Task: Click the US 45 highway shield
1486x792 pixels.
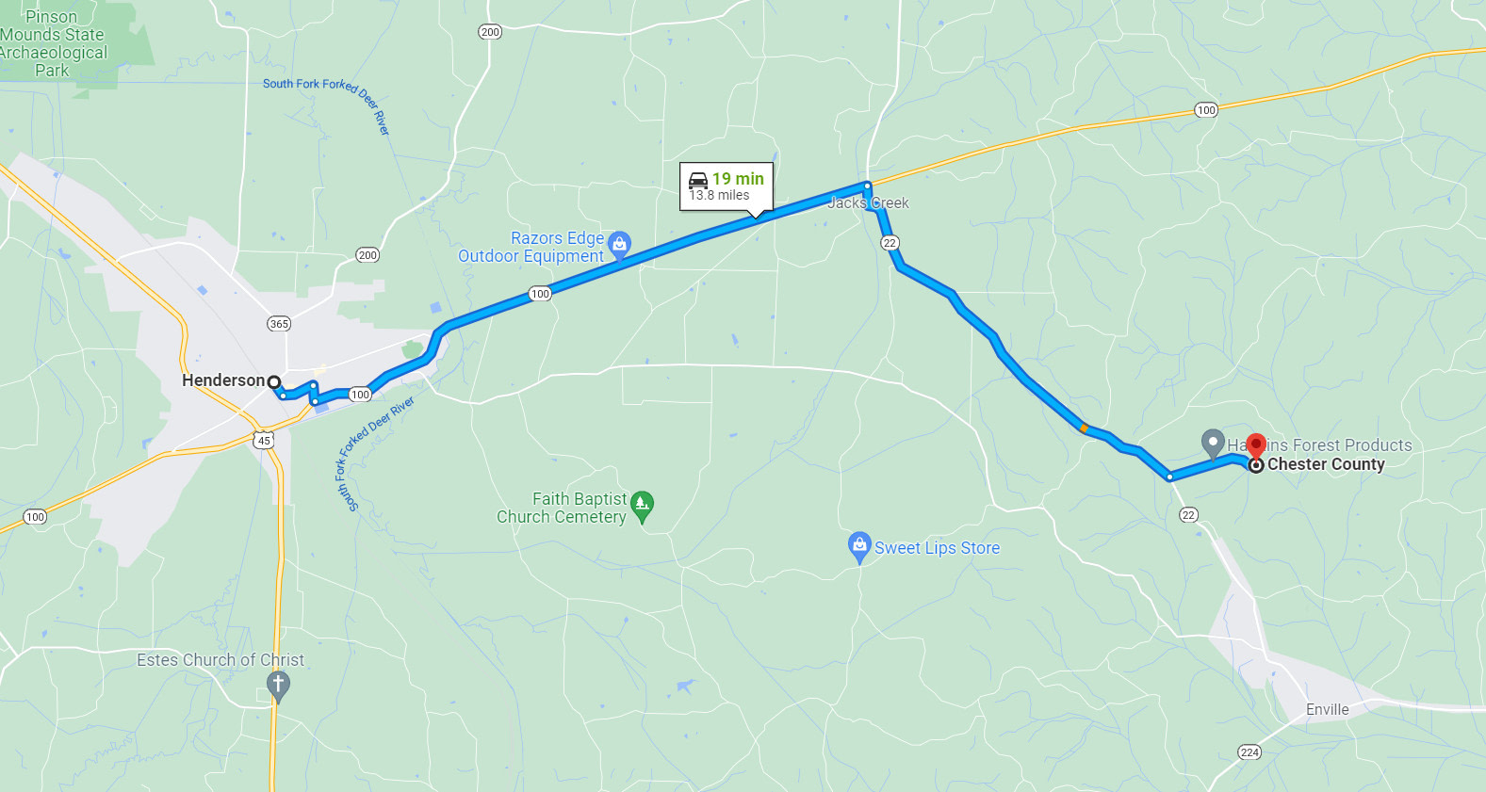Action: pos(264,440)
